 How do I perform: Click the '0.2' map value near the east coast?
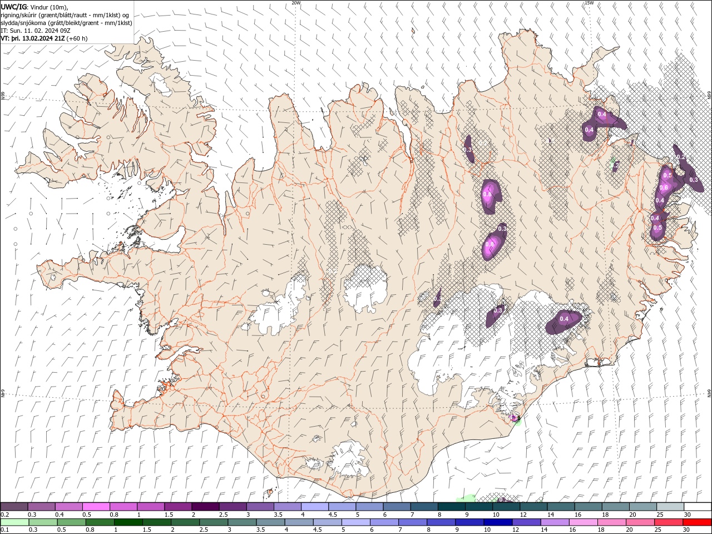681,157
